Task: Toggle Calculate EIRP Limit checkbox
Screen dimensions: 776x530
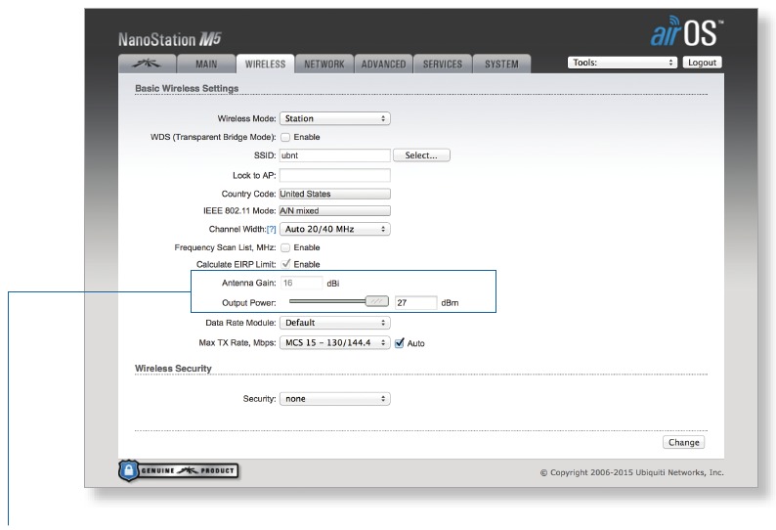Action: (286, 265)
